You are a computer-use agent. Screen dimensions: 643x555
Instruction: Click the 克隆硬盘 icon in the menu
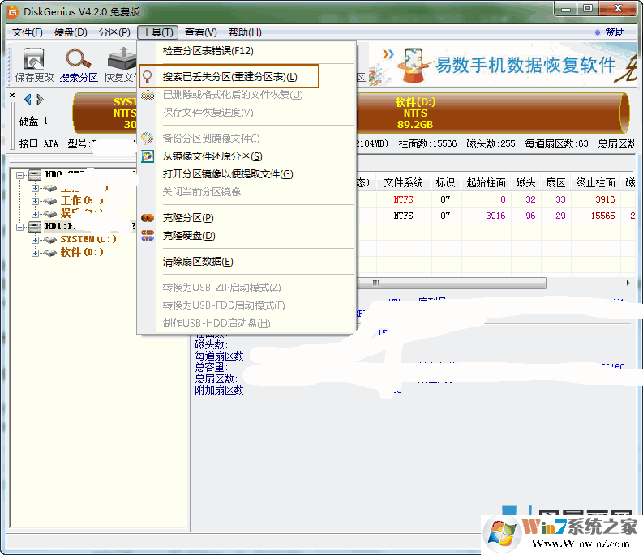click(x=148, y=236)
